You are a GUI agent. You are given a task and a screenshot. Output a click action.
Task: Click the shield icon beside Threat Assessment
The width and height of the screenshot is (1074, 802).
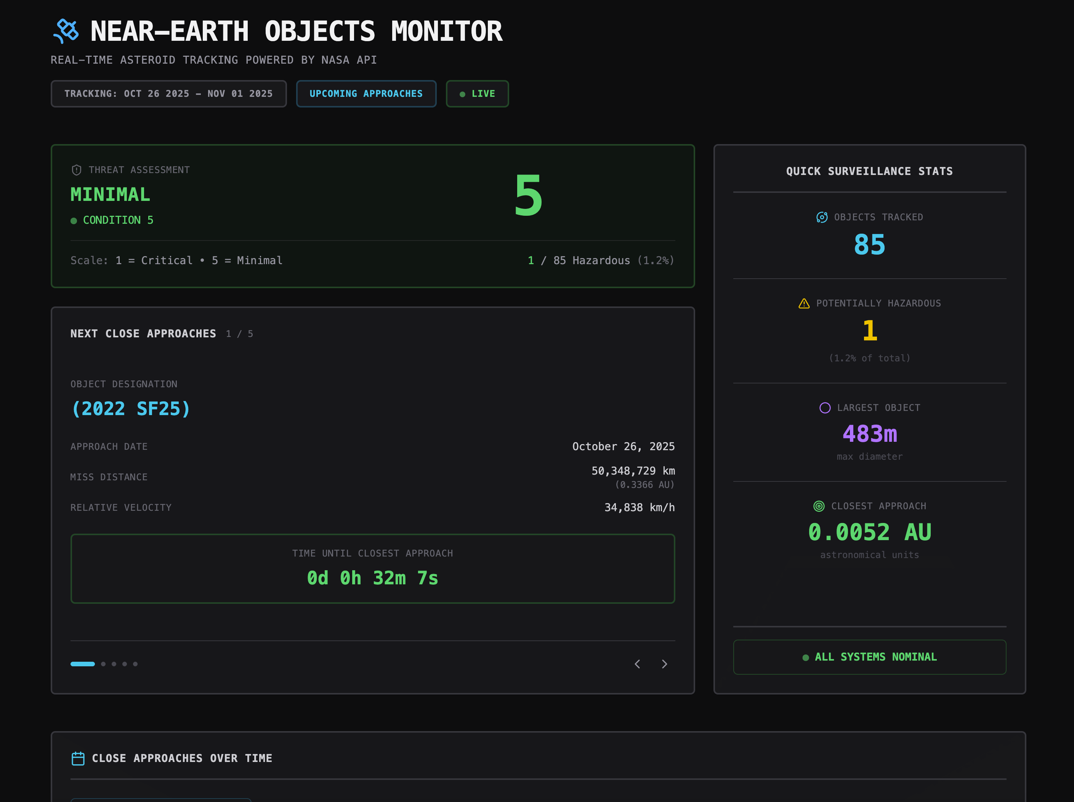point(76,170)
